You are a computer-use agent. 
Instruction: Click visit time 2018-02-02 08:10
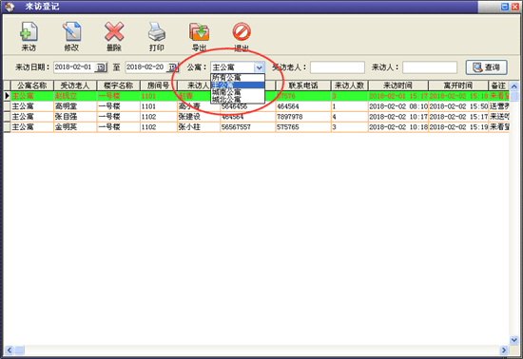click(397, 106)
